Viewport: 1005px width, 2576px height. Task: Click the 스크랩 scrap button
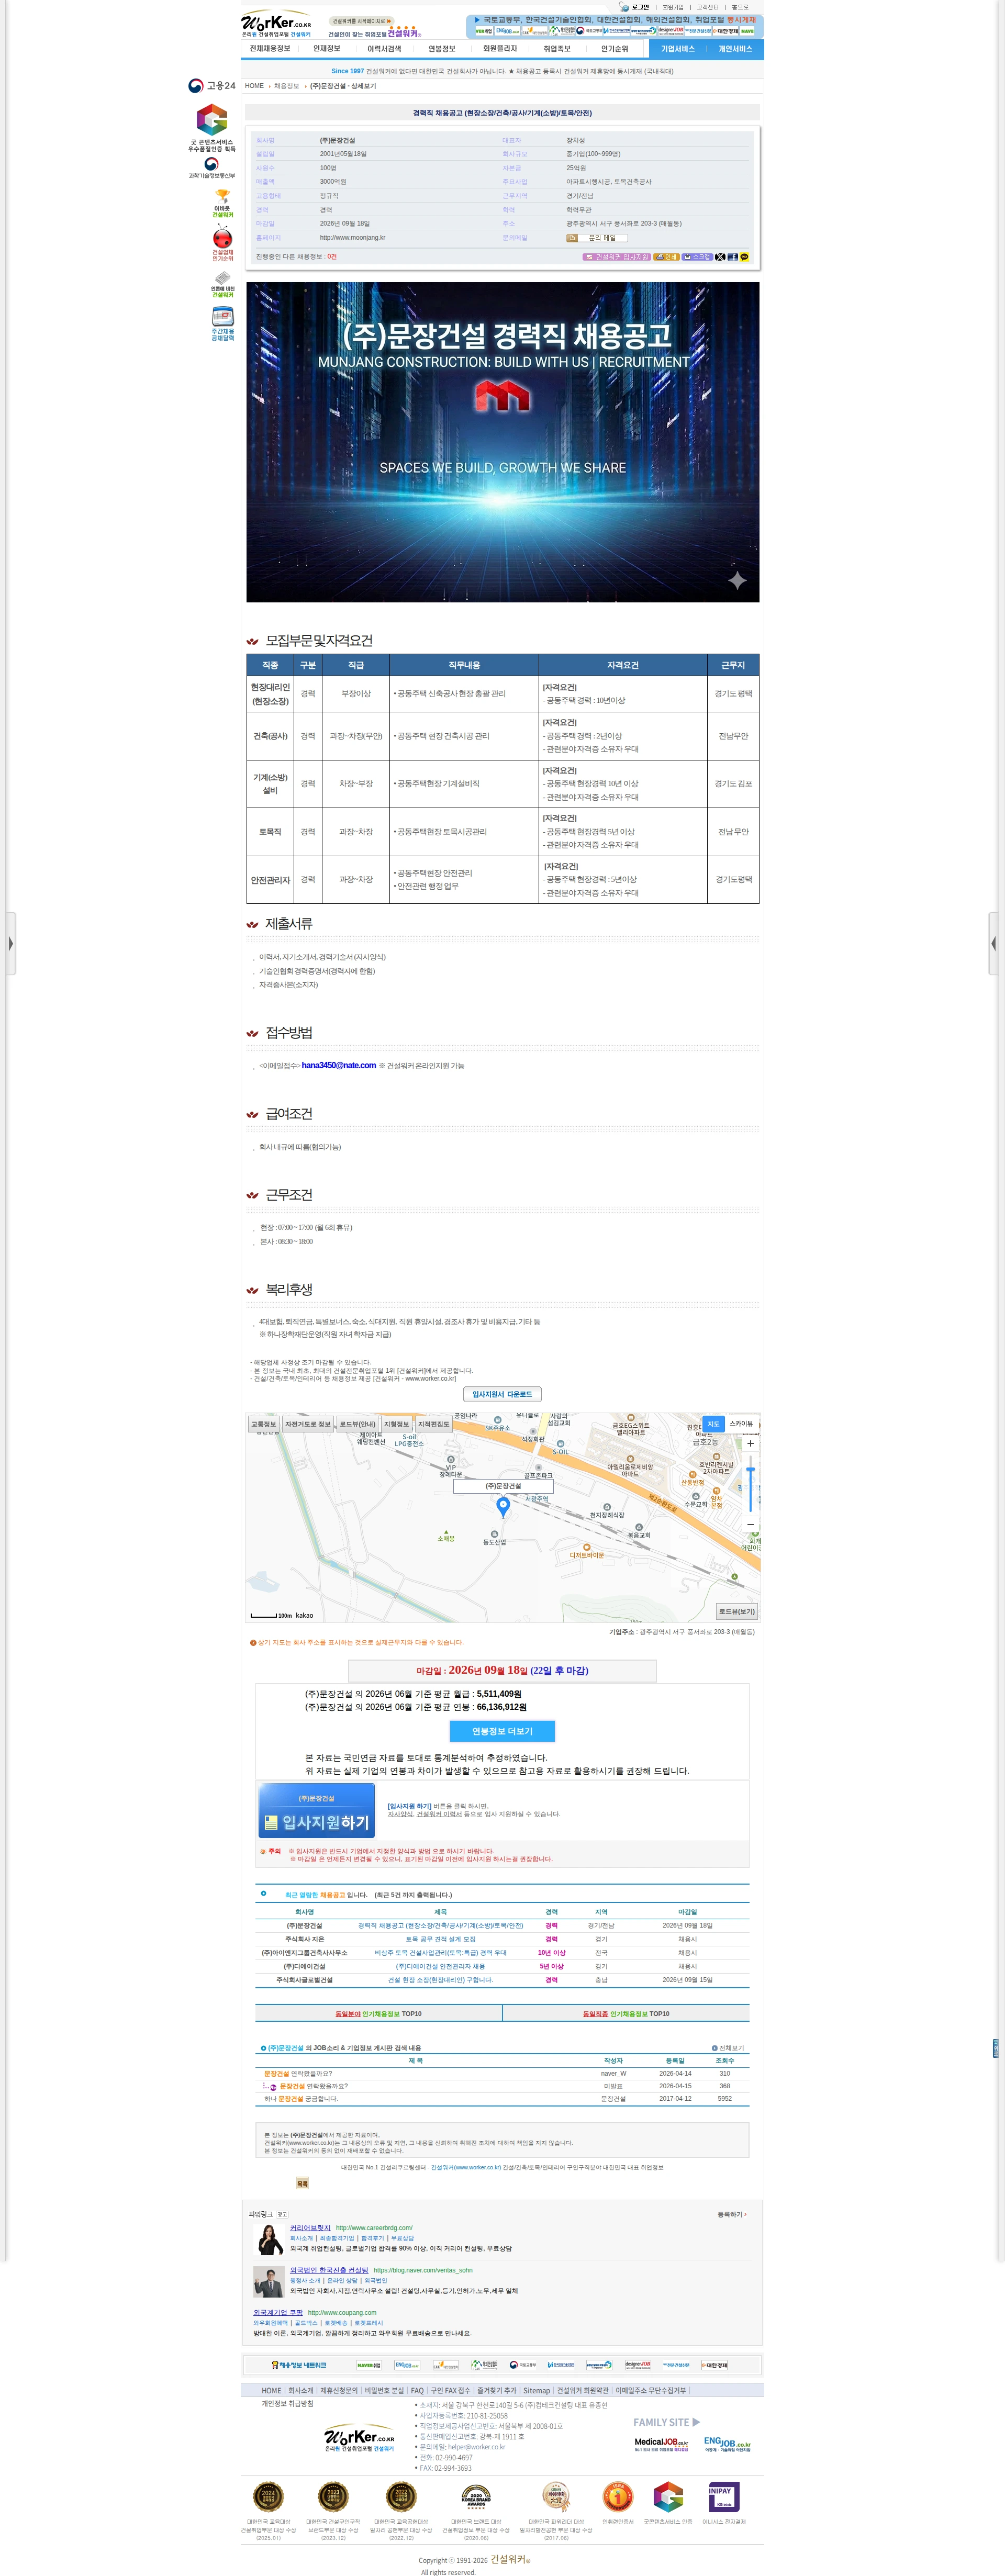tap(698, 257)
